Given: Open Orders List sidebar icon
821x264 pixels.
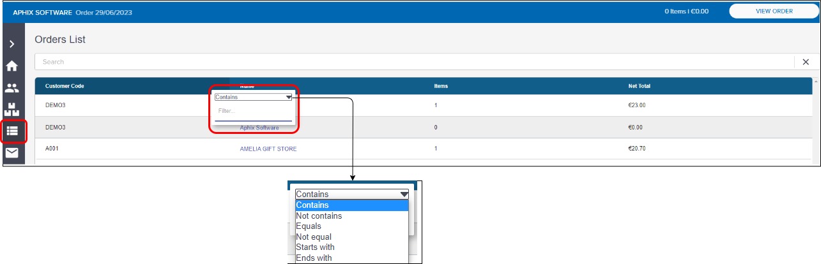Looking at the screenshot, I should coord(12,131).
